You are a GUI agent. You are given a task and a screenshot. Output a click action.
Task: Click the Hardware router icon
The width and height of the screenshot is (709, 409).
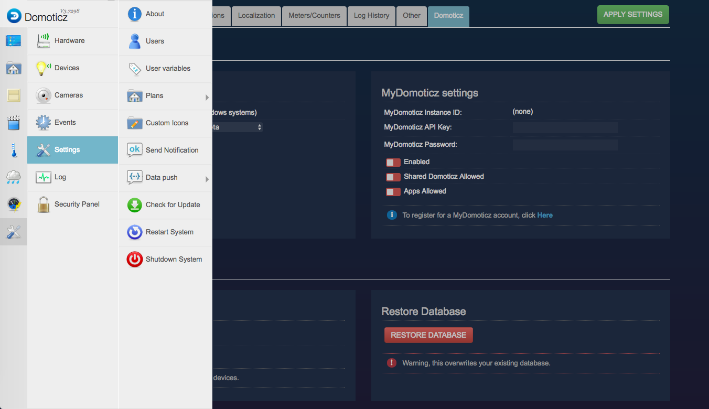[43, 41]
